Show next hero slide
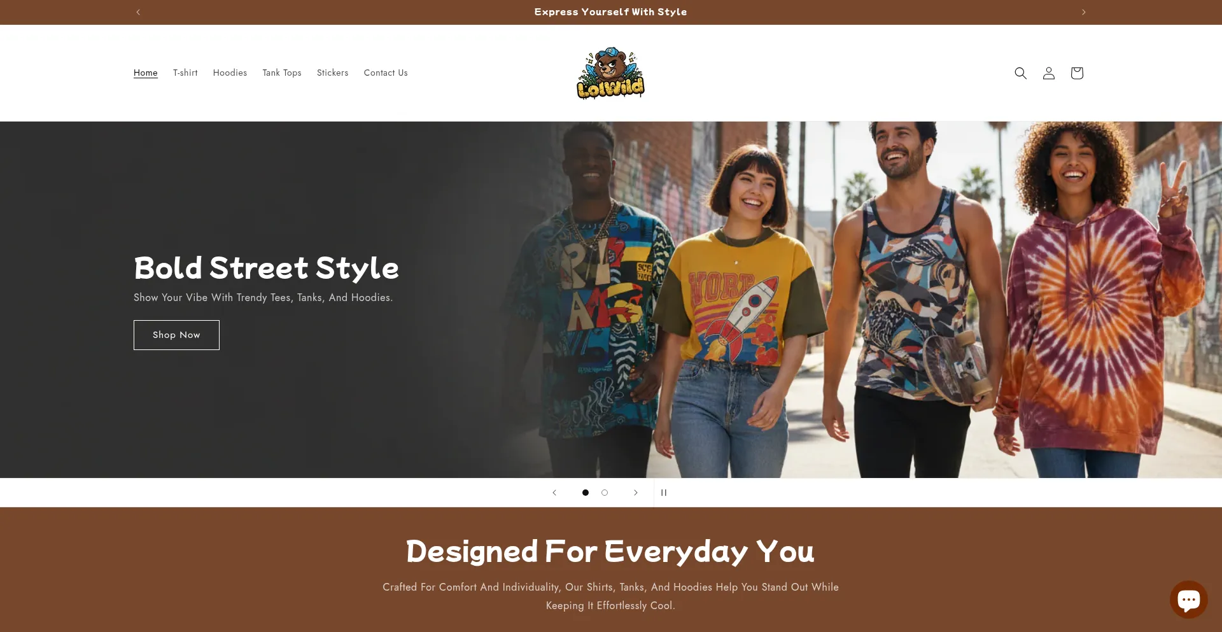This screenshot has width=1222, height=632. coord(635,493)
